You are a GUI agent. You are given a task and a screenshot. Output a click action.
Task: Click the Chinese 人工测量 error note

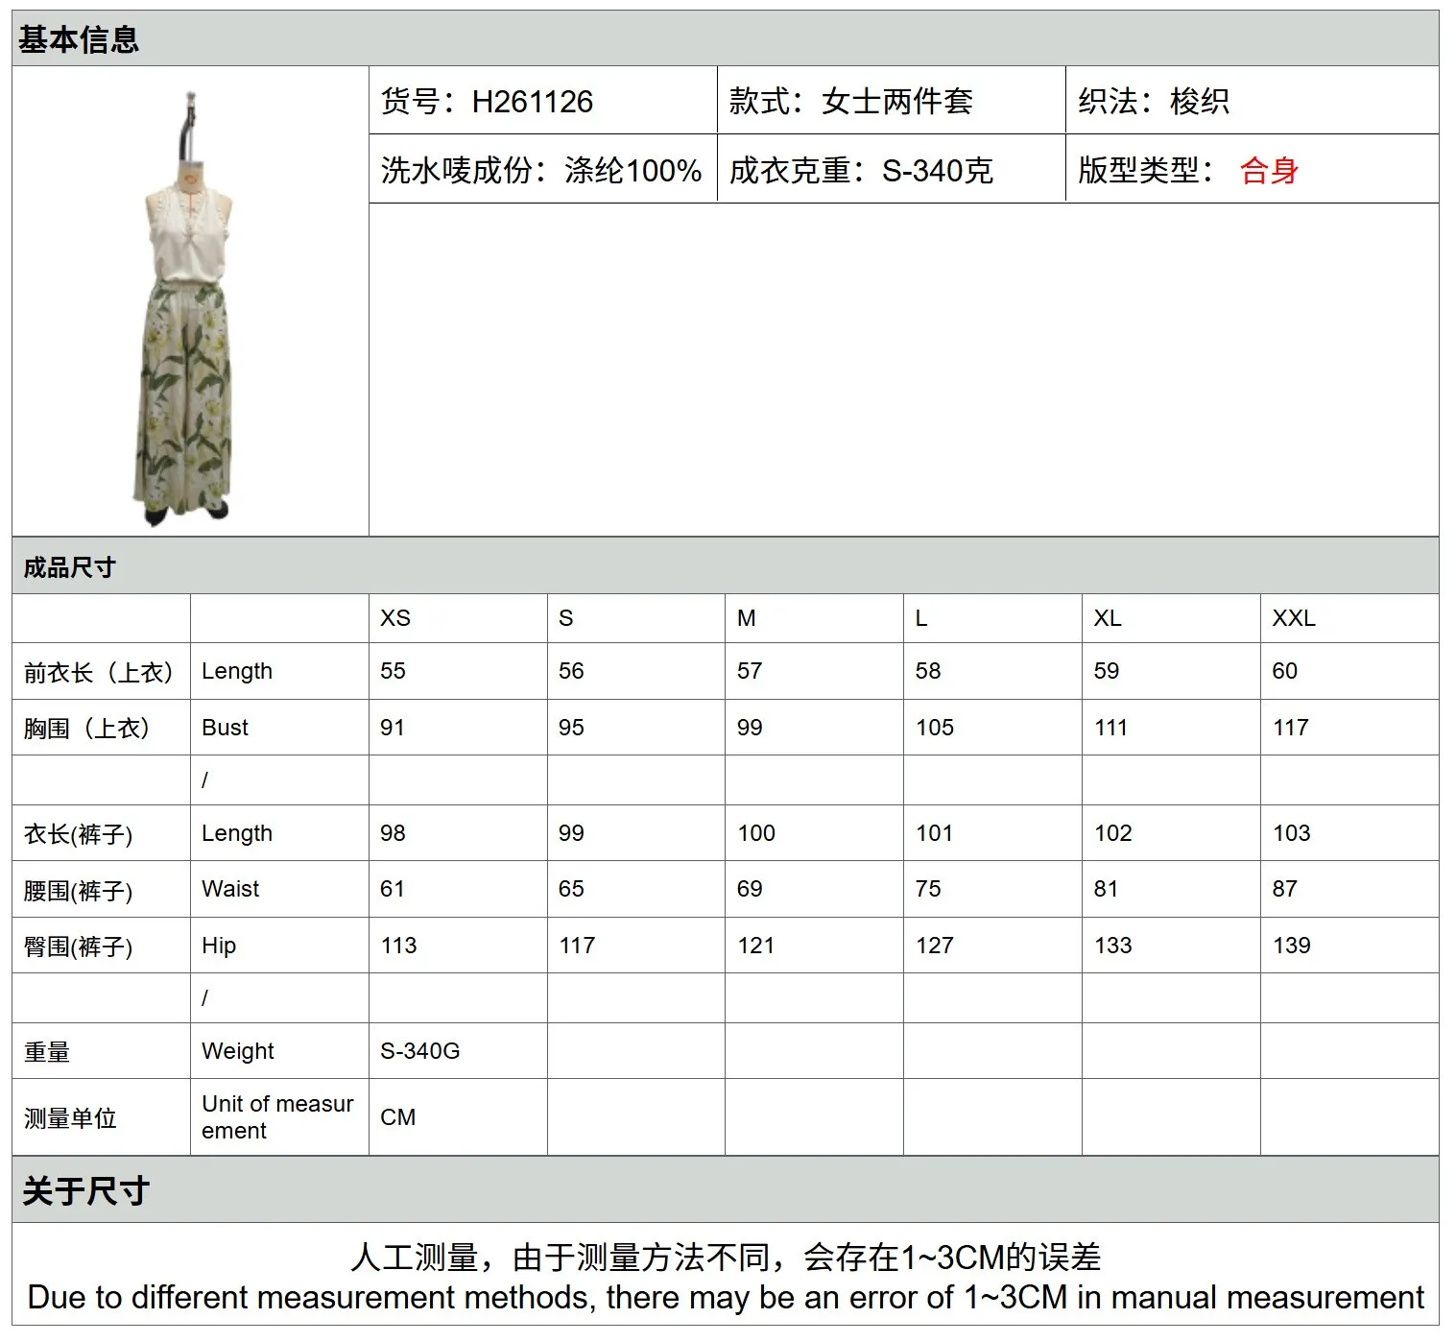coord(726,1257)
